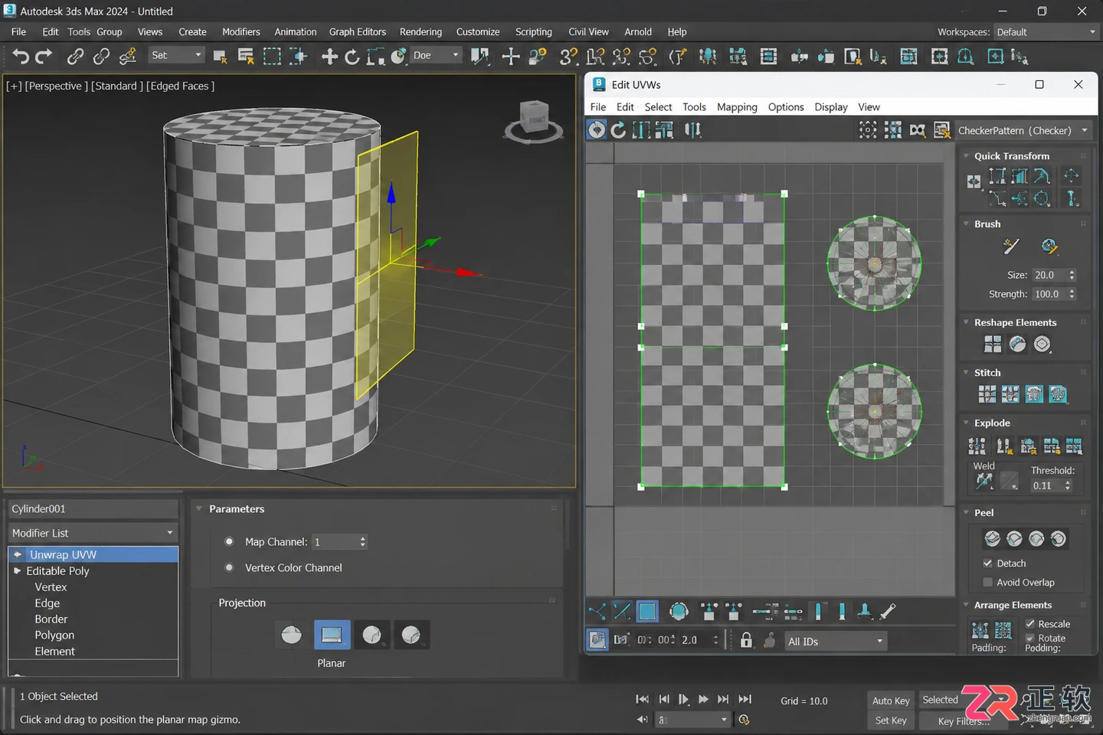Click the Rectangular Selection Region icon

(x=272, y=56)
